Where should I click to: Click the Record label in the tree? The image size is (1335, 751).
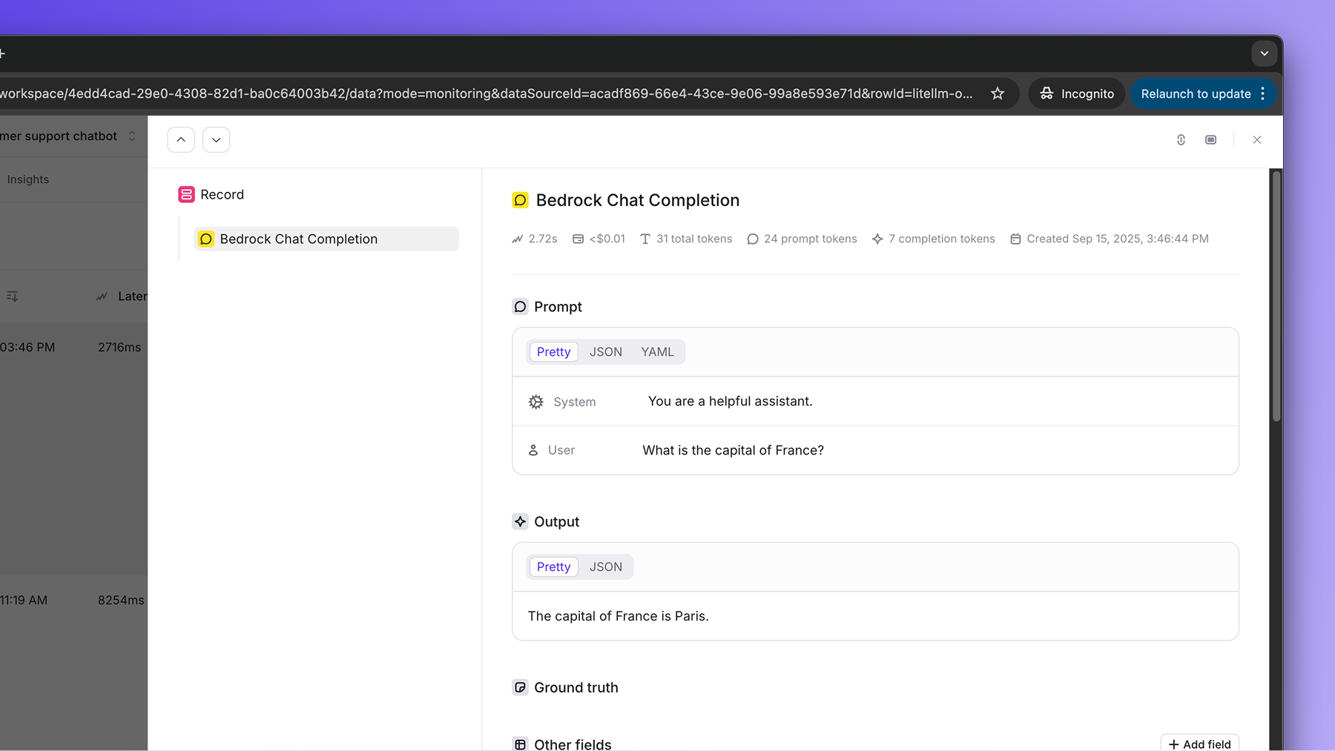coord(222,194)
